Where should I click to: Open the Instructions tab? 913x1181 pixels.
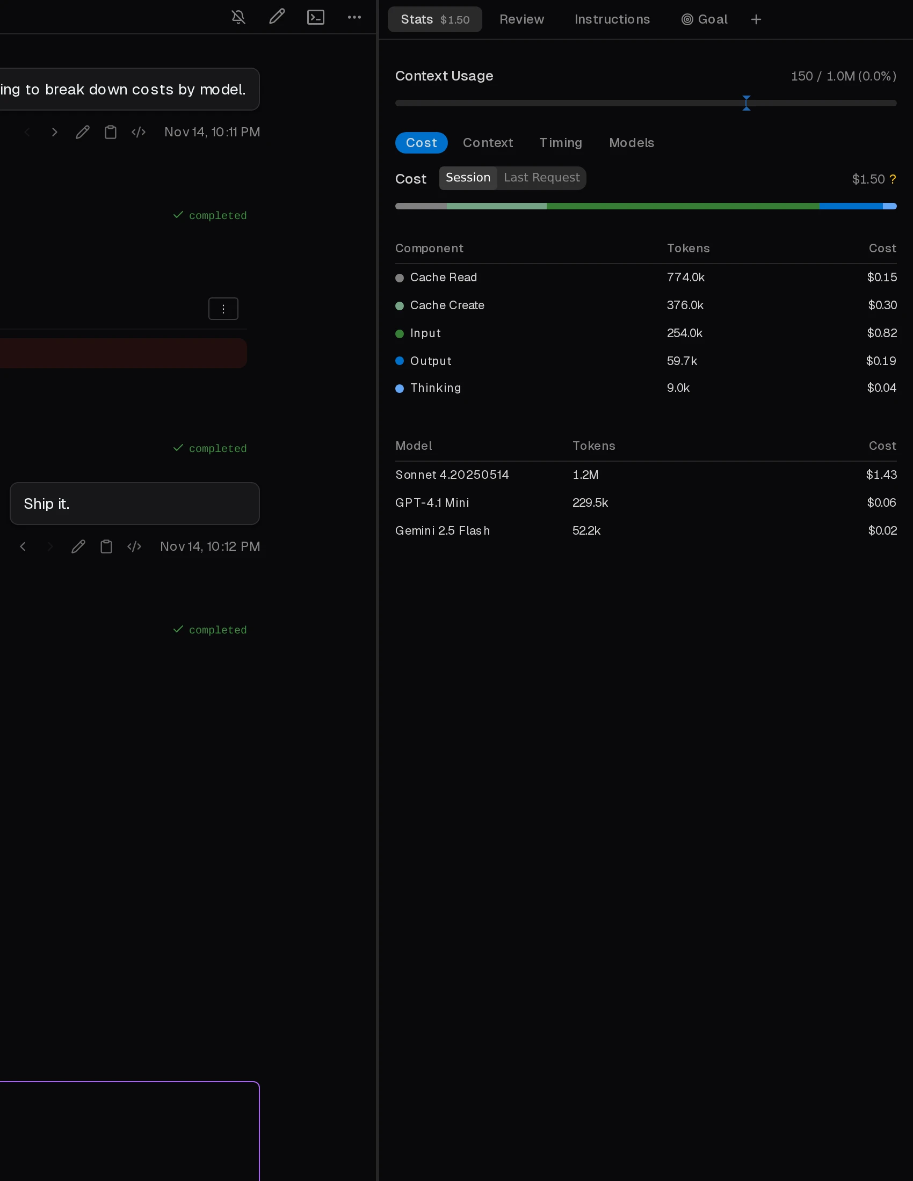[x=612, y=19]
